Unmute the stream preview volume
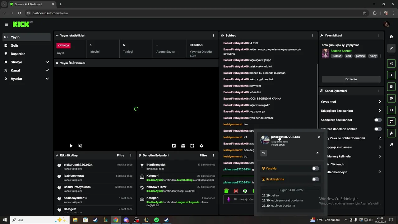The image size is (398, 224). tap(80, 146)
